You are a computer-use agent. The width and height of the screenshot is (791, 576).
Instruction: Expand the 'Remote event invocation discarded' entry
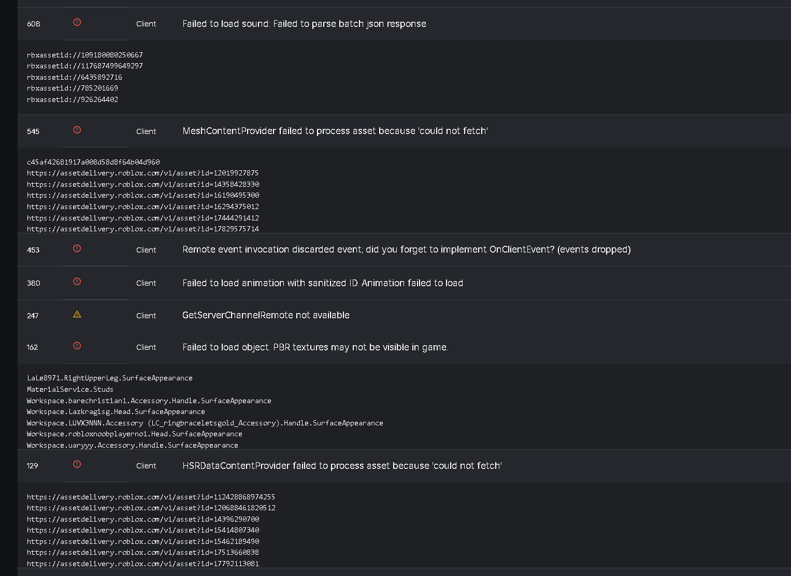pos(406,249)
